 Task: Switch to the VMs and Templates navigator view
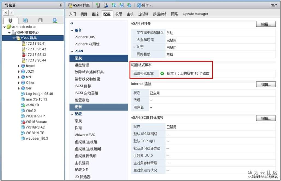(26, 20)
